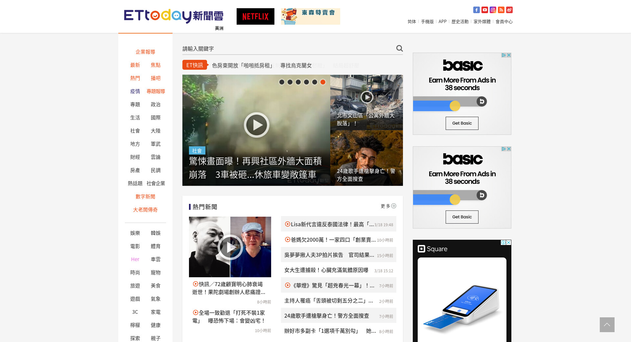Go to 最新 news category
The height and width of the screenshot is (342, 631).
[x=135, y=65]
